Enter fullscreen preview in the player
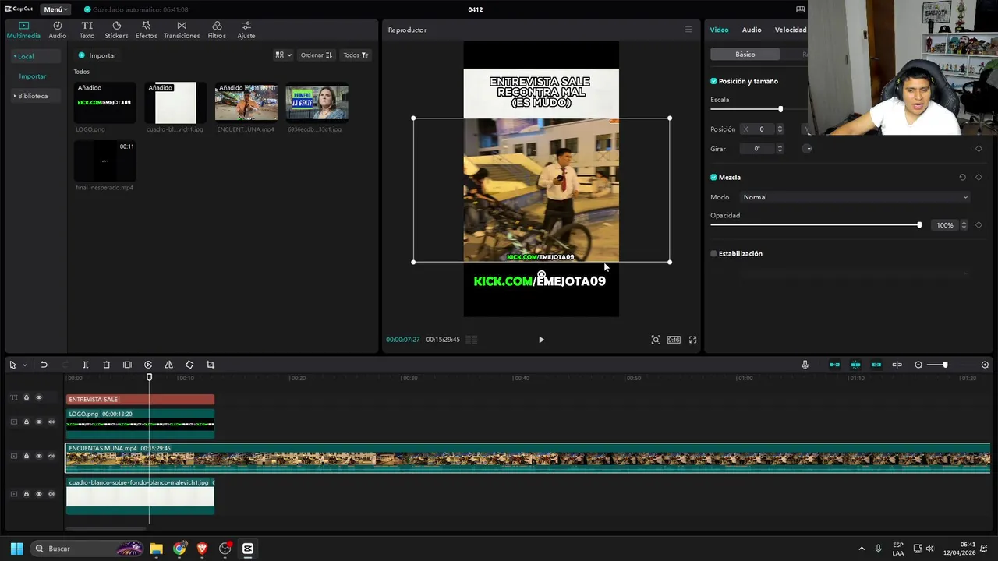 coord(692,340)
